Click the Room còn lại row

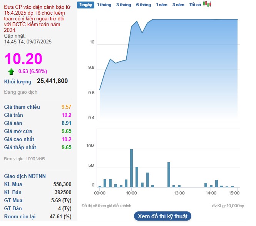coord(38,216)
